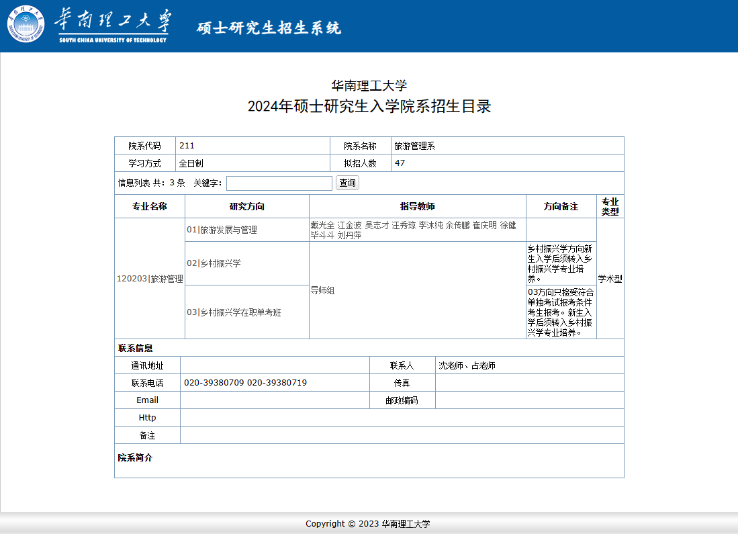Click the 03方向只接受 direction note

pyautogui.click(x=561, y=312)
